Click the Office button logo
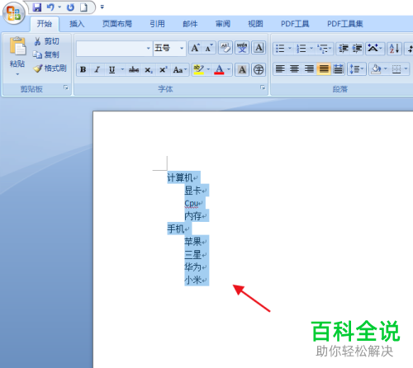Screen dimensions: 413x368 [x=13, y=13]
